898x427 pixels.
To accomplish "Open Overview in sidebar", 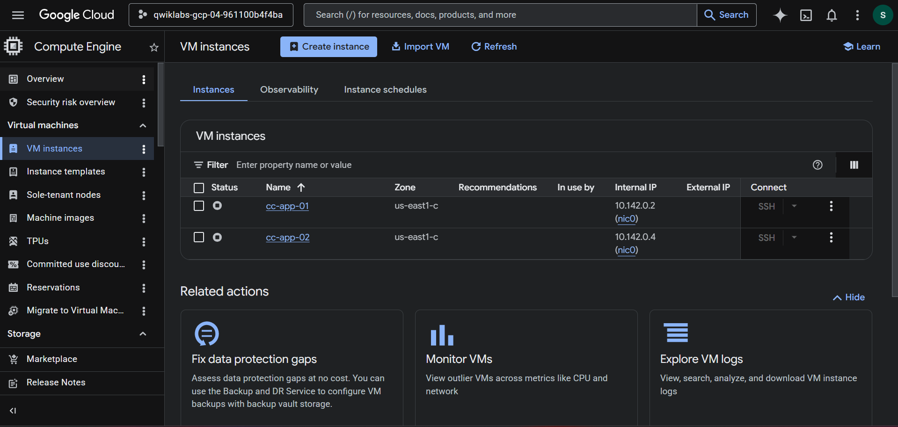I will (x=45, y=79).
